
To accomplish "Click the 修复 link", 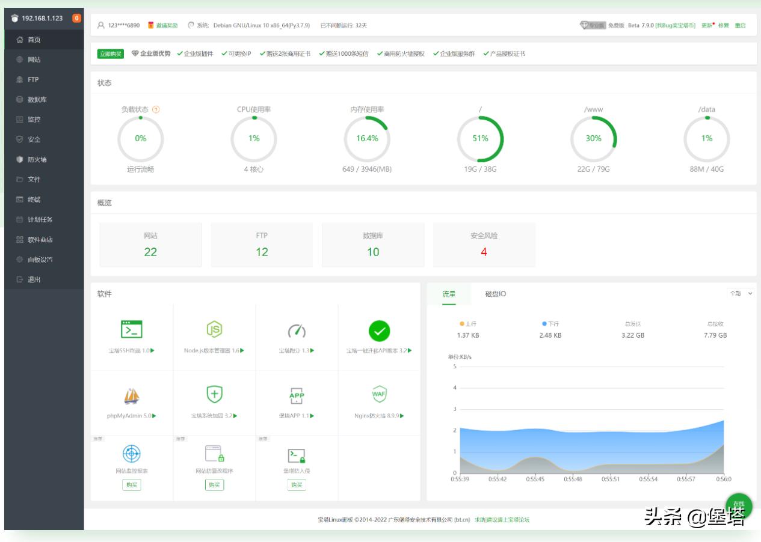I will [724, 25].
